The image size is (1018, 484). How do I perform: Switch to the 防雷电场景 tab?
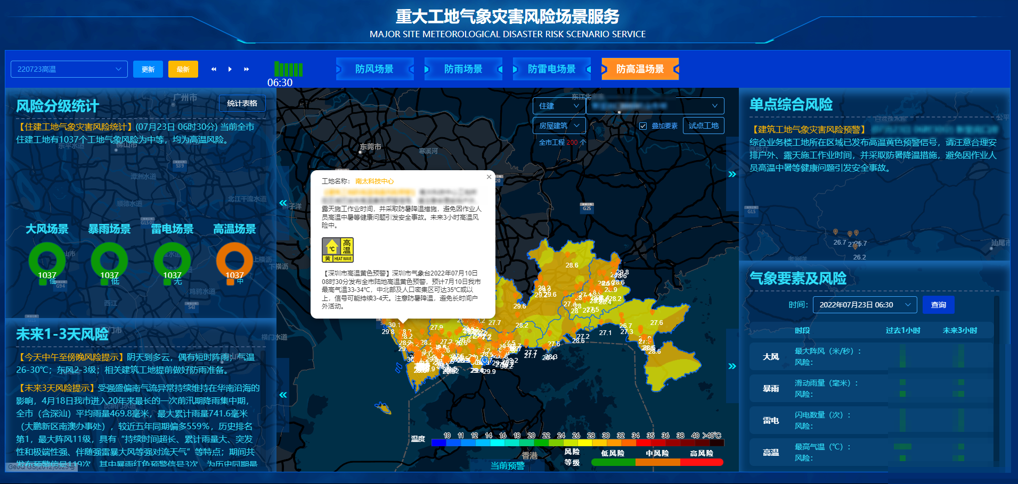coord(552,69)
